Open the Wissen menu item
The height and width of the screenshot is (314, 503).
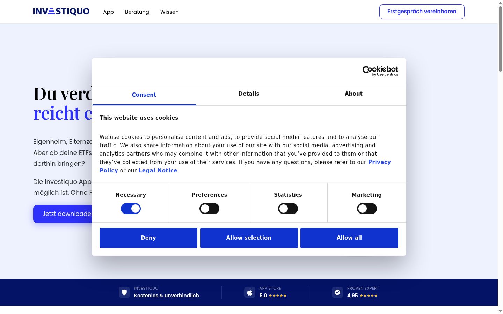[x=169, y=12]
